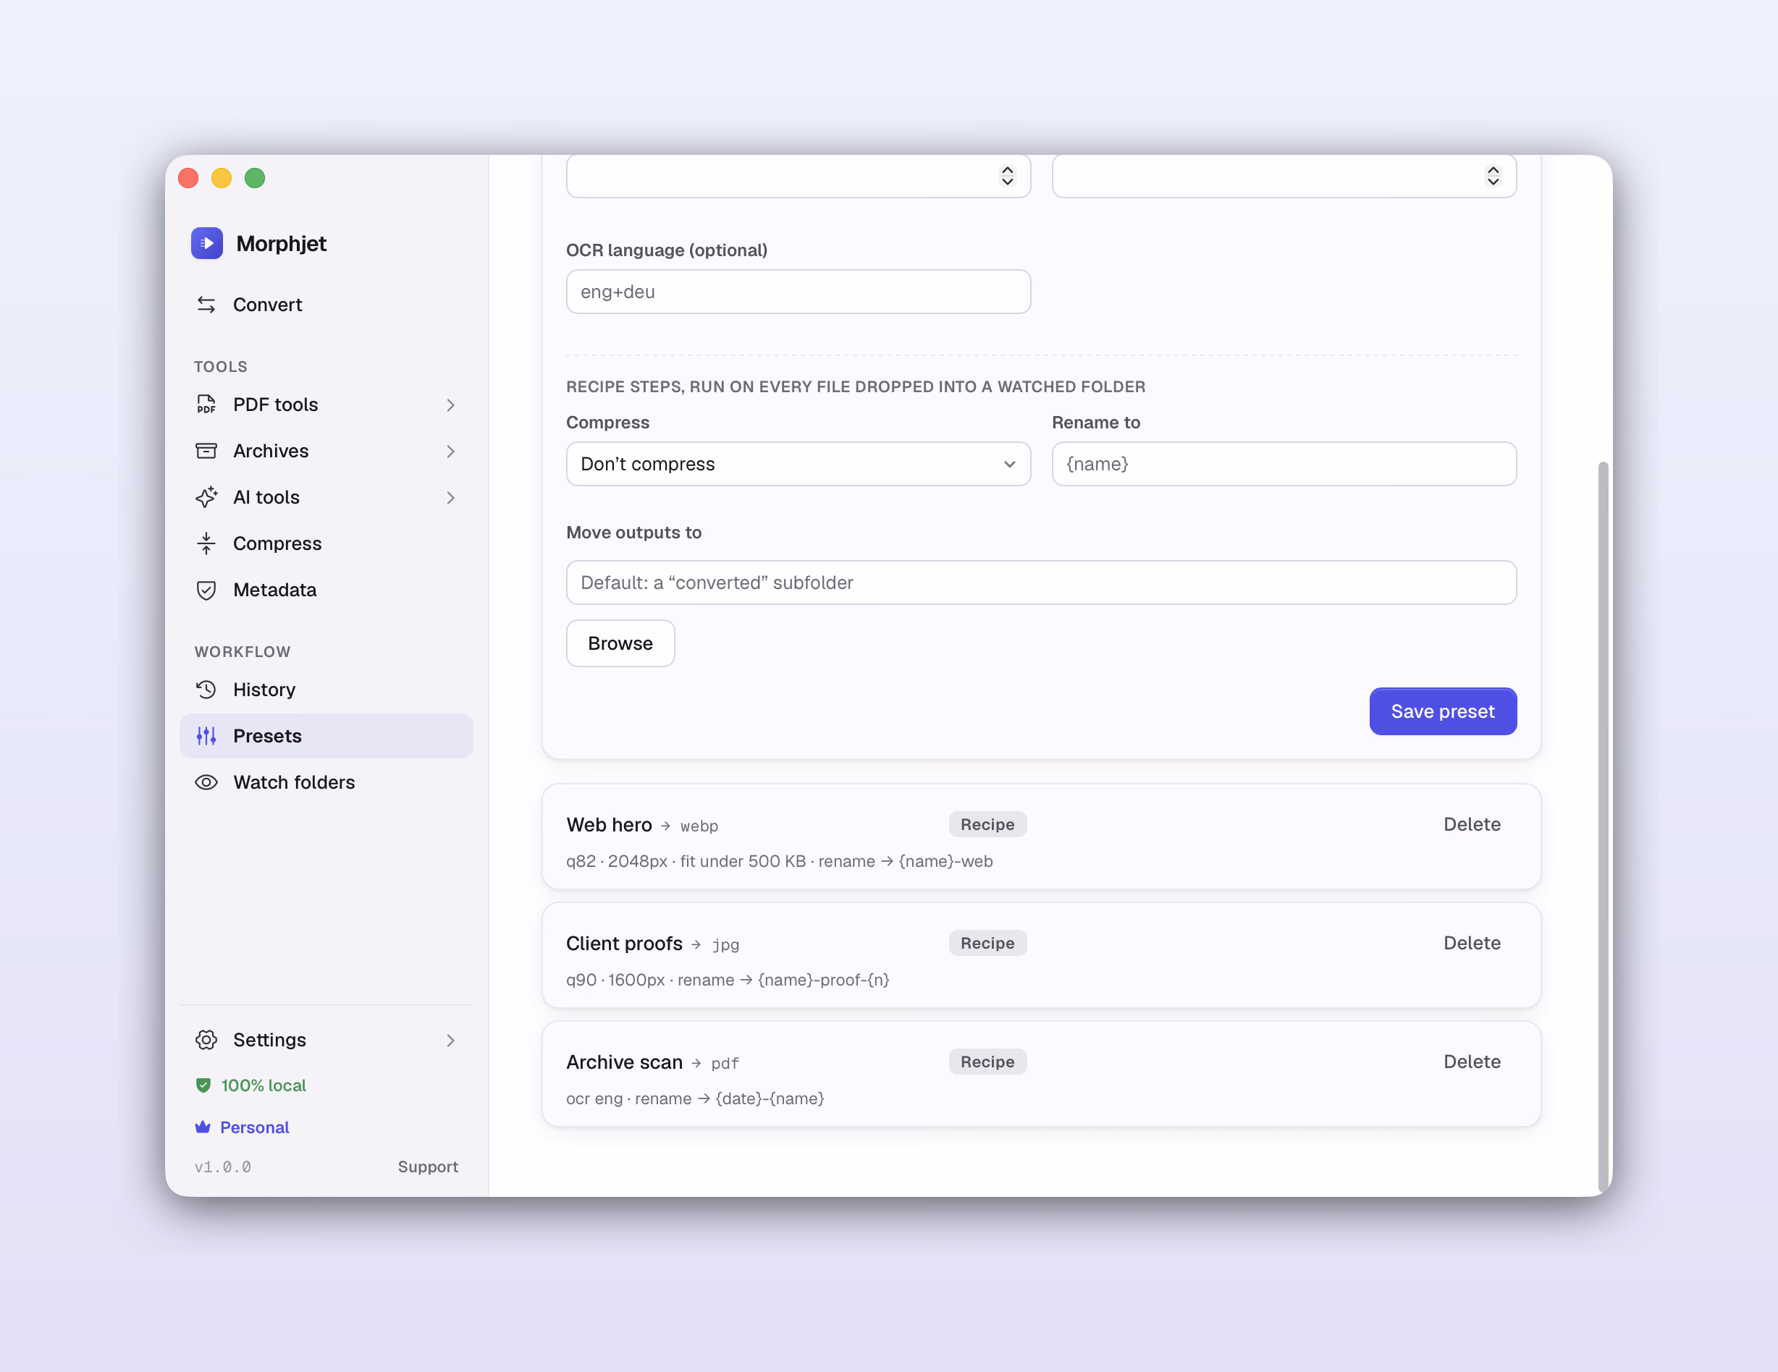Image resolution: width=1778 pixels, height=1372 pixels.
Task: Delete the Web hero preset
Action: [x=1472, y=824]
